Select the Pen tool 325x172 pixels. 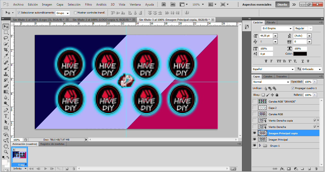[x=6, y=110]
